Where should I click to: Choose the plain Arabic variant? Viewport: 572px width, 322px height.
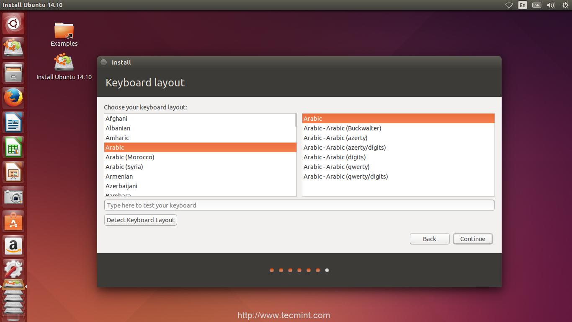[x=398, y=119]
